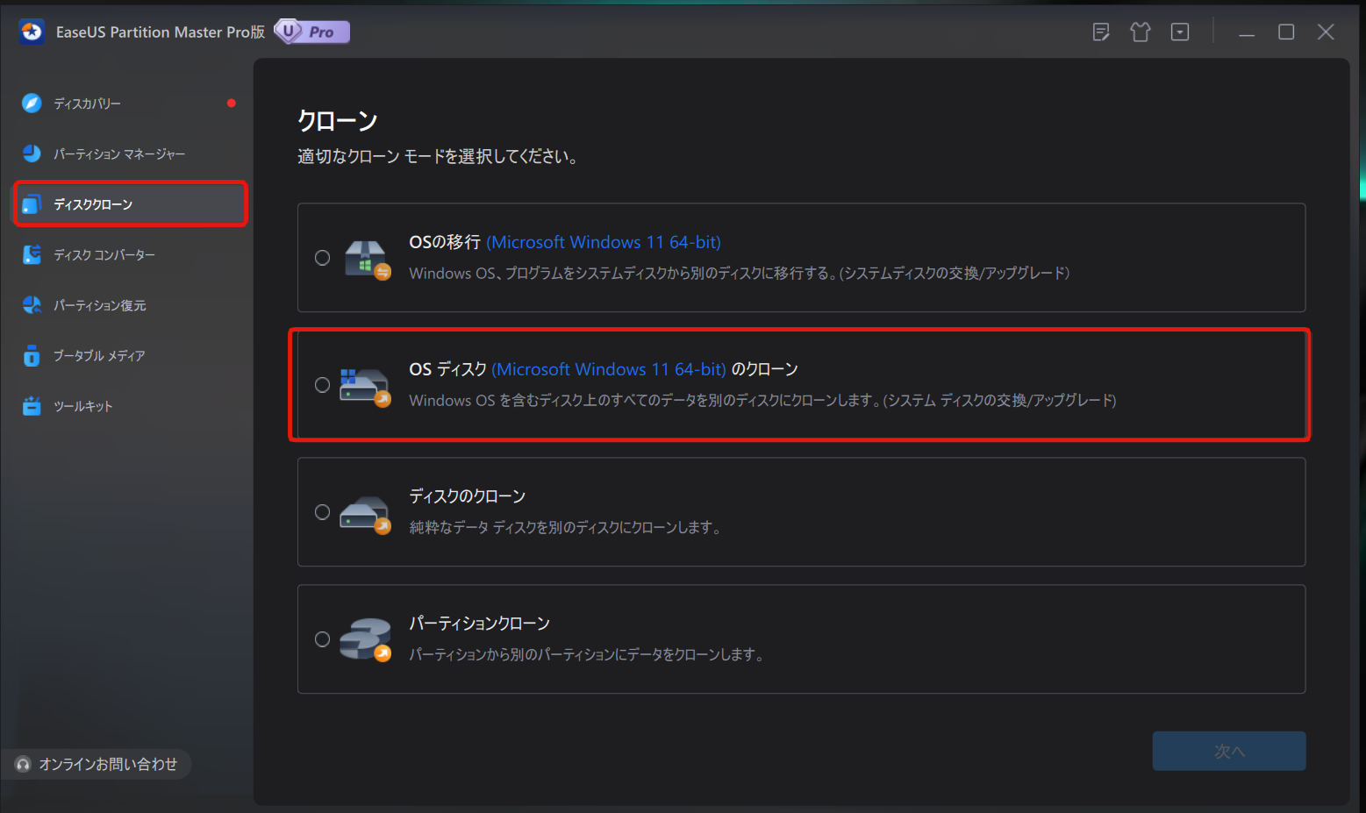Select the OS ディスク のクローン radio button

pos(323,385)
